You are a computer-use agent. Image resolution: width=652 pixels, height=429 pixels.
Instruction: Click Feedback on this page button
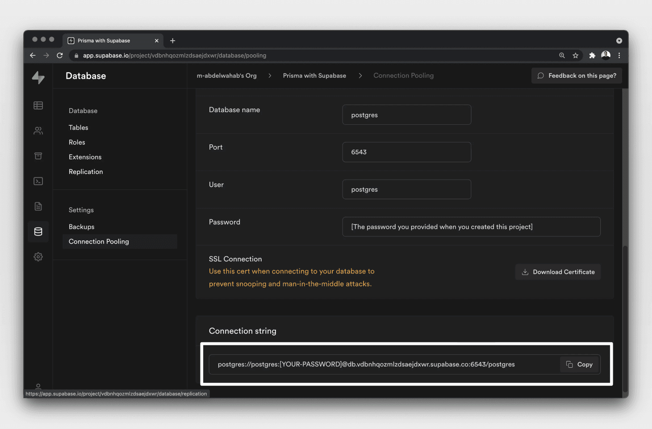click(577, 76)
